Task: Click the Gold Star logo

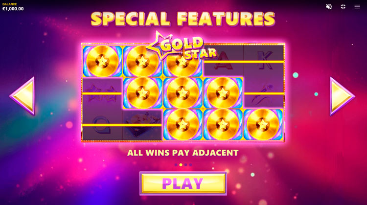Action: click(182, 46)
